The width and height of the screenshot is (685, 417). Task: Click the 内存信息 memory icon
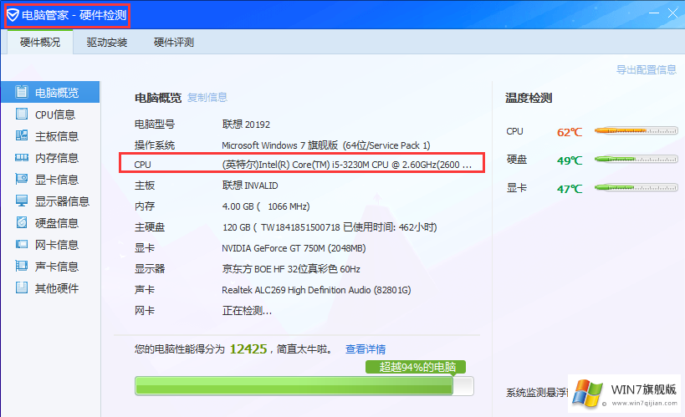22,158
